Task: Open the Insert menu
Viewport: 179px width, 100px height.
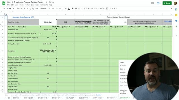Action: pos(22,5)
